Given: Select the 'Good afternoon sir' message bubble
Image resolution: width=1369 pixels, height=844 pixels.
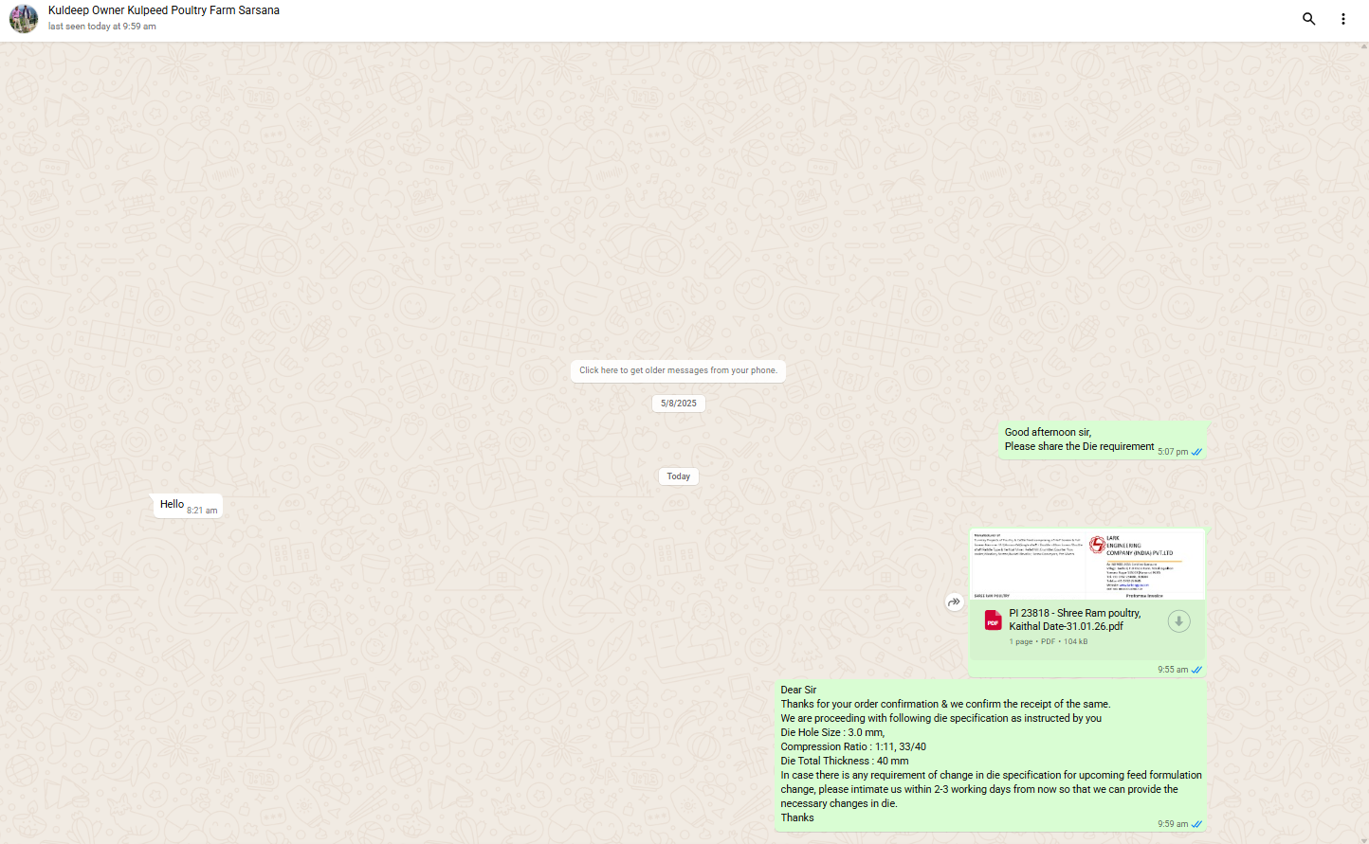Looking at the screenshot, I should point(1079,440).
